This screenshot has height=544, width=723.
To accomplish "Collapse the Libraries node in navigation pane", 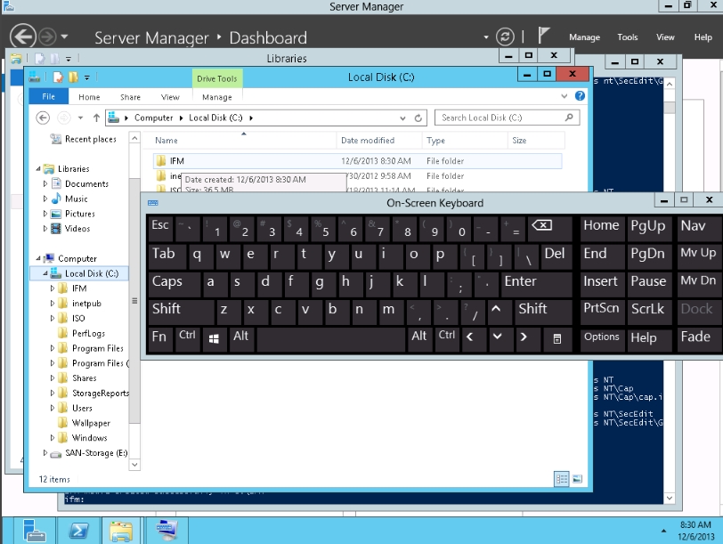I will pos(38,169).
